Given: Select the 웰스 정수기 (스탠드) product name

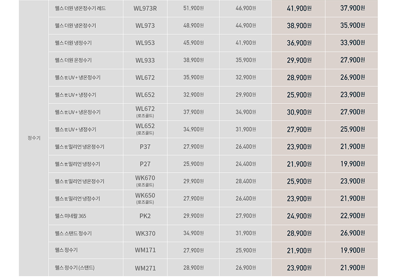Looking at the screenshot, I should click(x=75, y=268).
